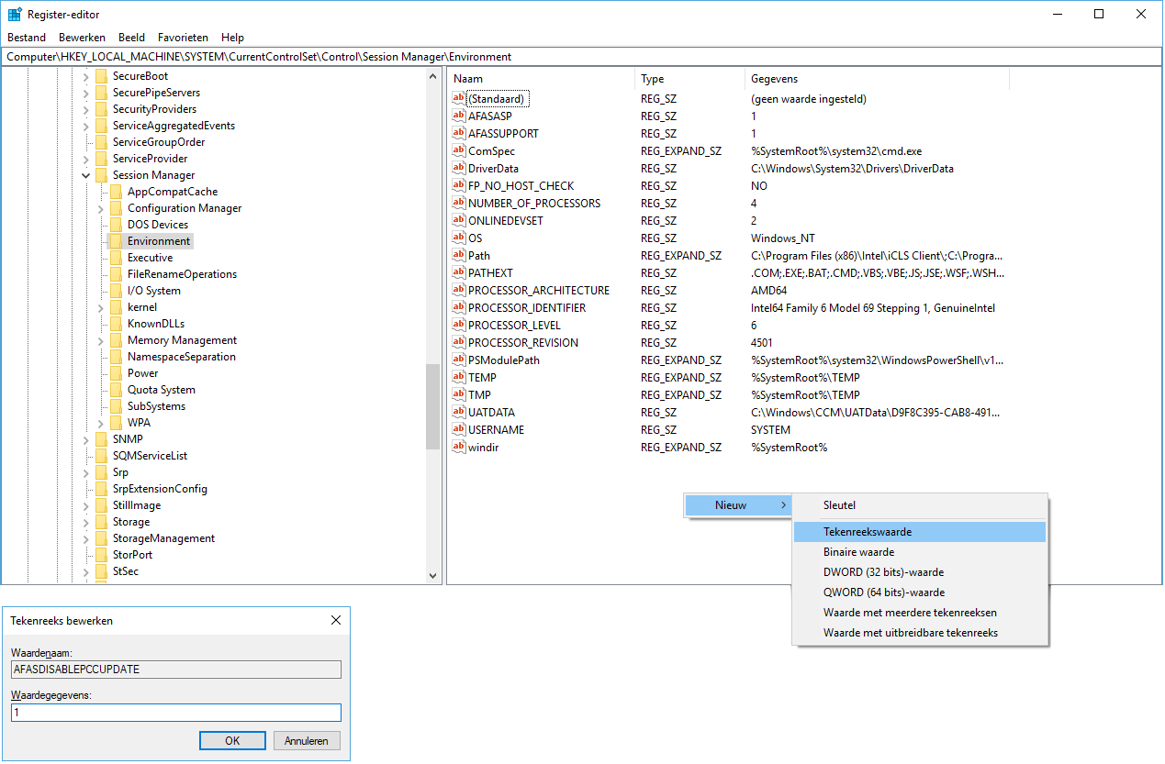Viewport: 1165px width, 764px height.
Task: Expand the SecurityProviders tree node
Action: pyautogui.click(x=85, y=109)
